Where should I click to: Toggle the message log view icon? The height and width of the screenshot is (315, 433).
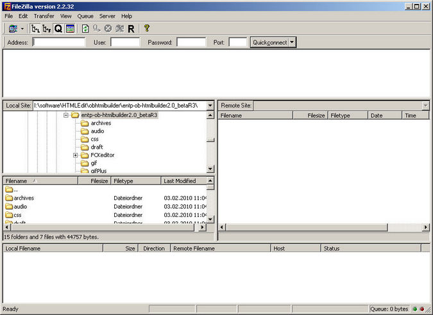[x=70, y=28]
